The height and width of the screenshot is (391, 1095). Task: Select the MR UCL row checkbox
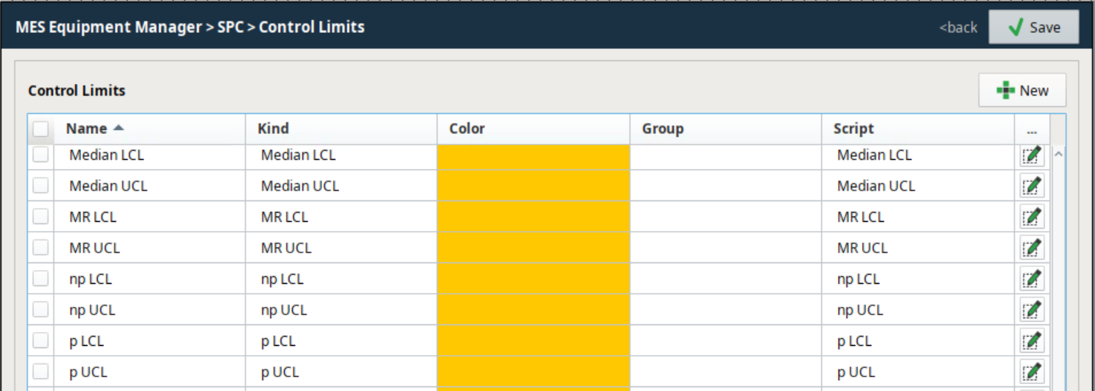pos(41,248)
